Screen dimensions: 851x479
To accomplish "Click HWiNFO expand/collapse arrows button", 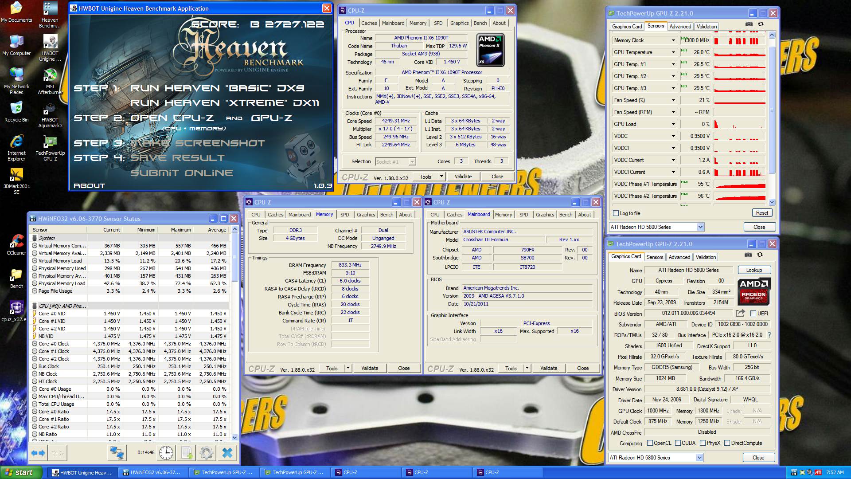I will (38, 453).
